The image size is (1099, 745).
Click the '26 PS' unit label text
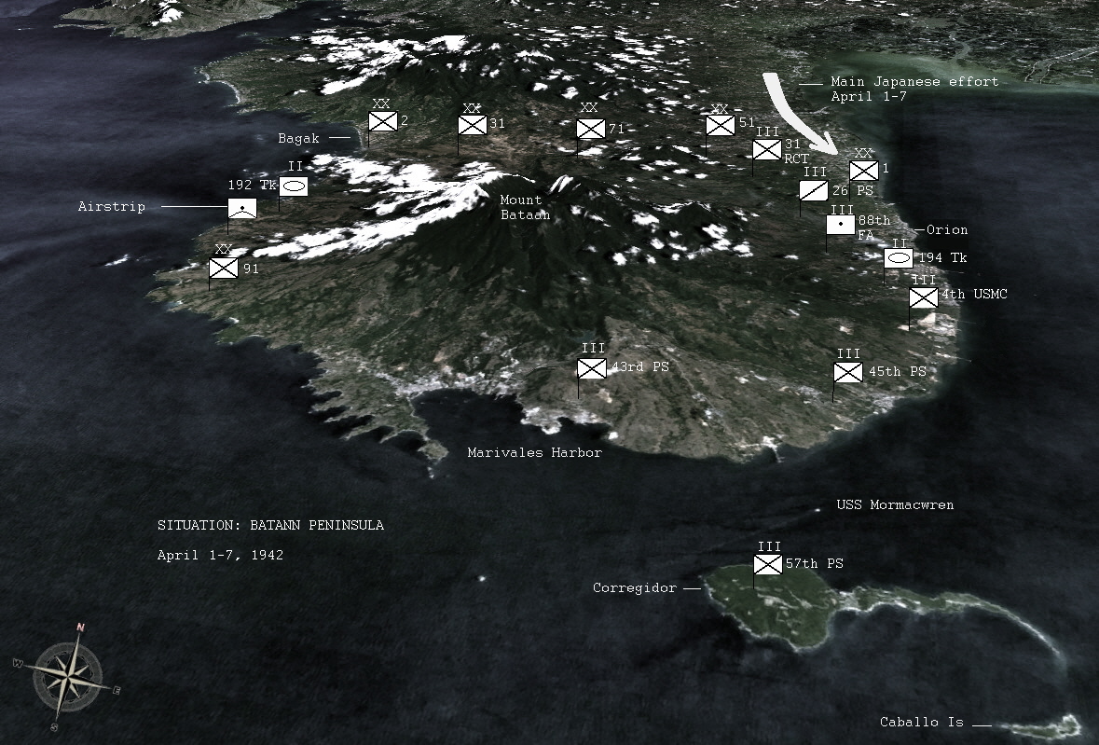click(x=853, y=190)
